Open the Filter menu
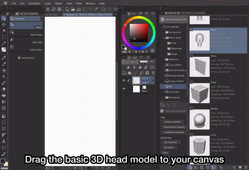Image resolution: width=249 pixels, height=170 pixels. click(79, 3)
